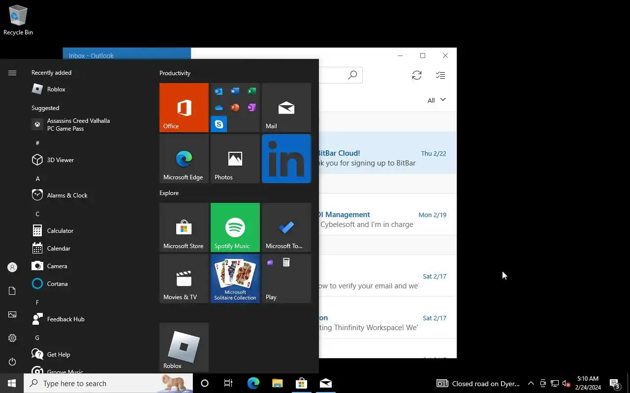Open Microsoft Store from taskbar

click(301, 383)
